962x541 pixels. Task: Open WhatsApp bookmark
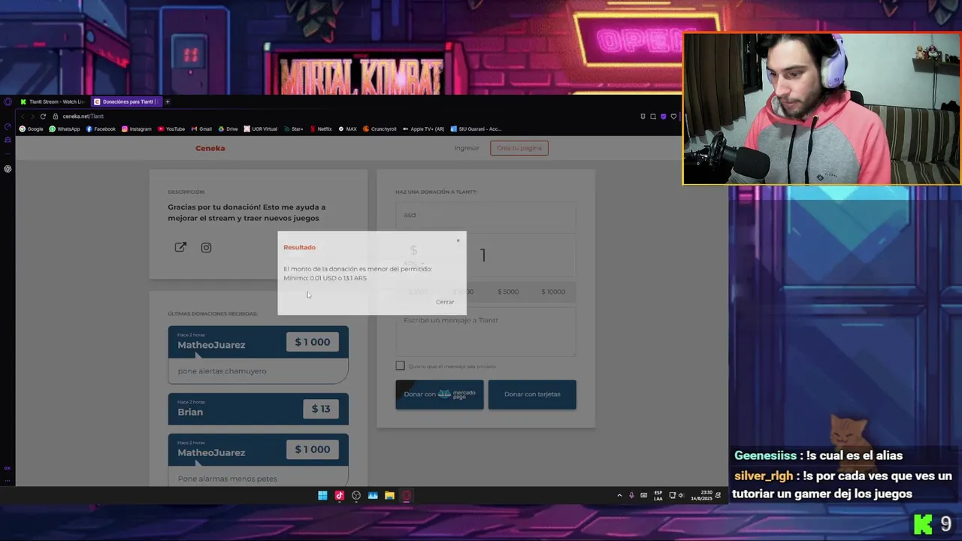point(65,129)
